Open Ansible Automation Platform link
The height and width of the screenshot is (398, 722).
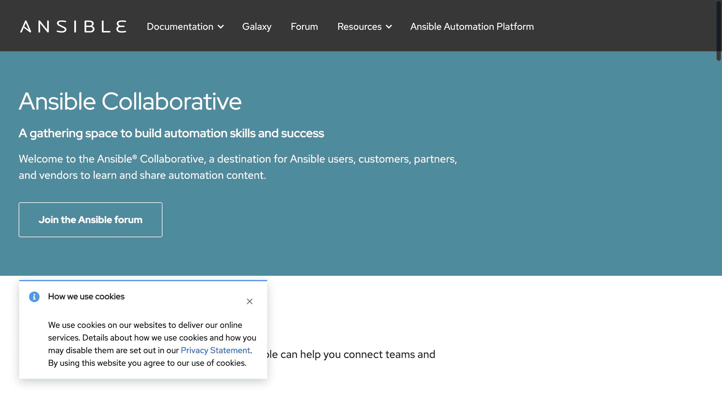472,26
